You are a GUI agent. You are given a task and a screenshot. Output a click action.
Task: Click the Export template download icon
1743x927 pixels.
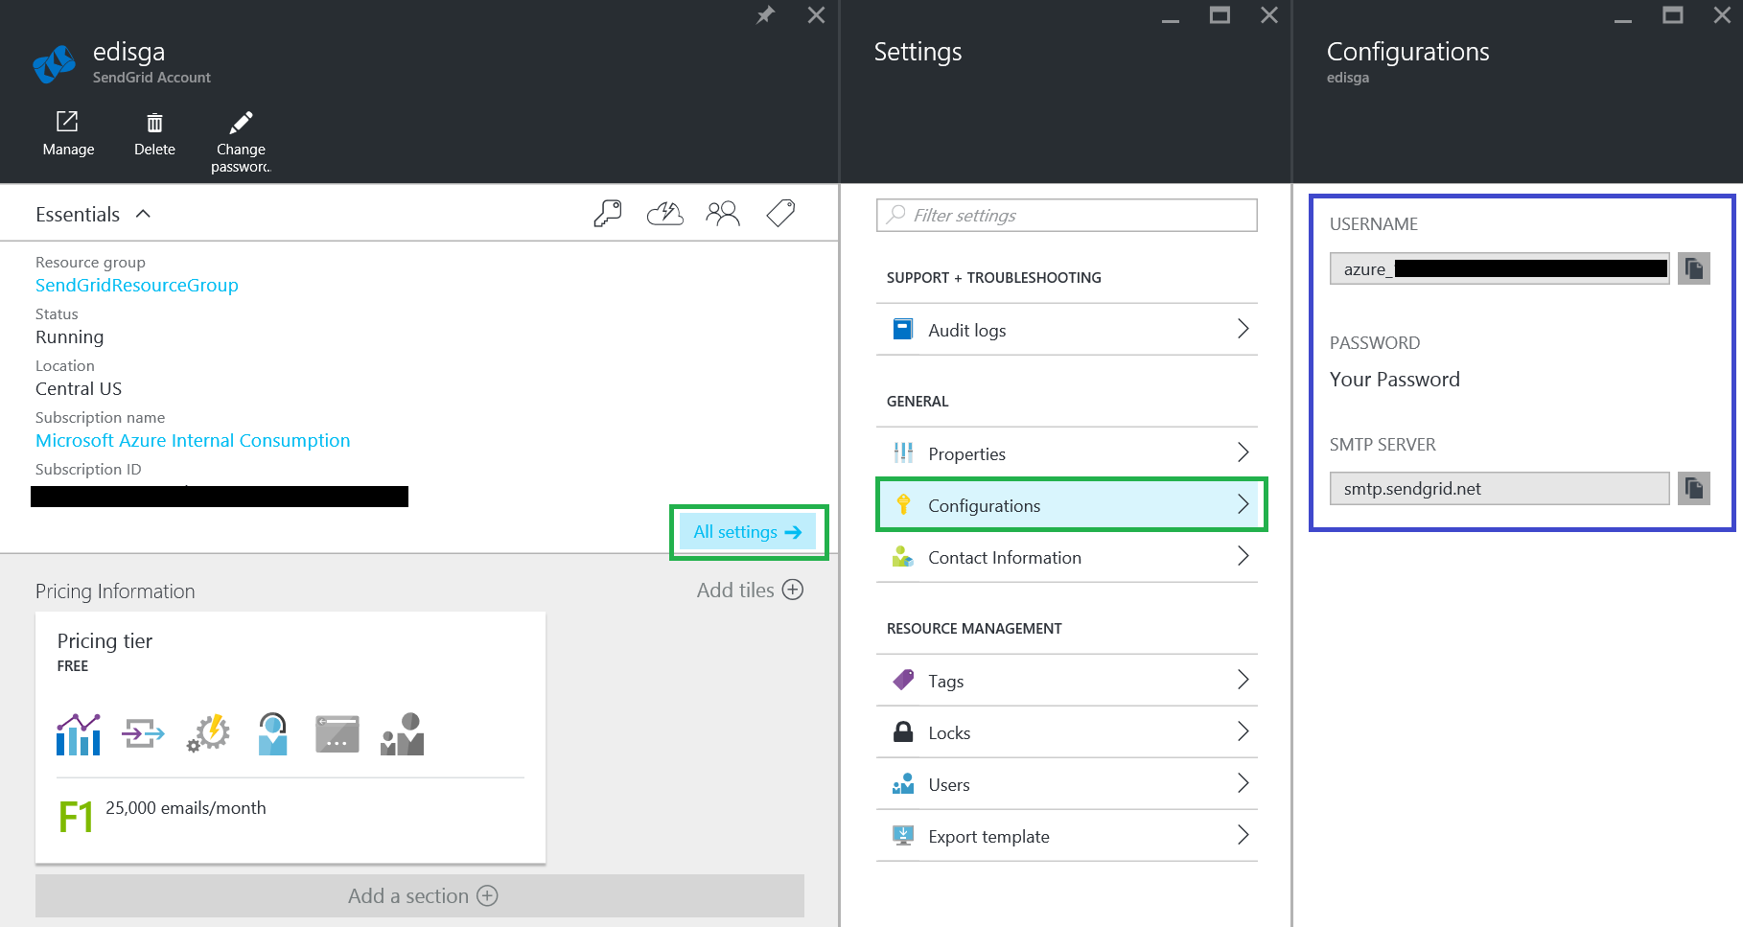(903, 835)
